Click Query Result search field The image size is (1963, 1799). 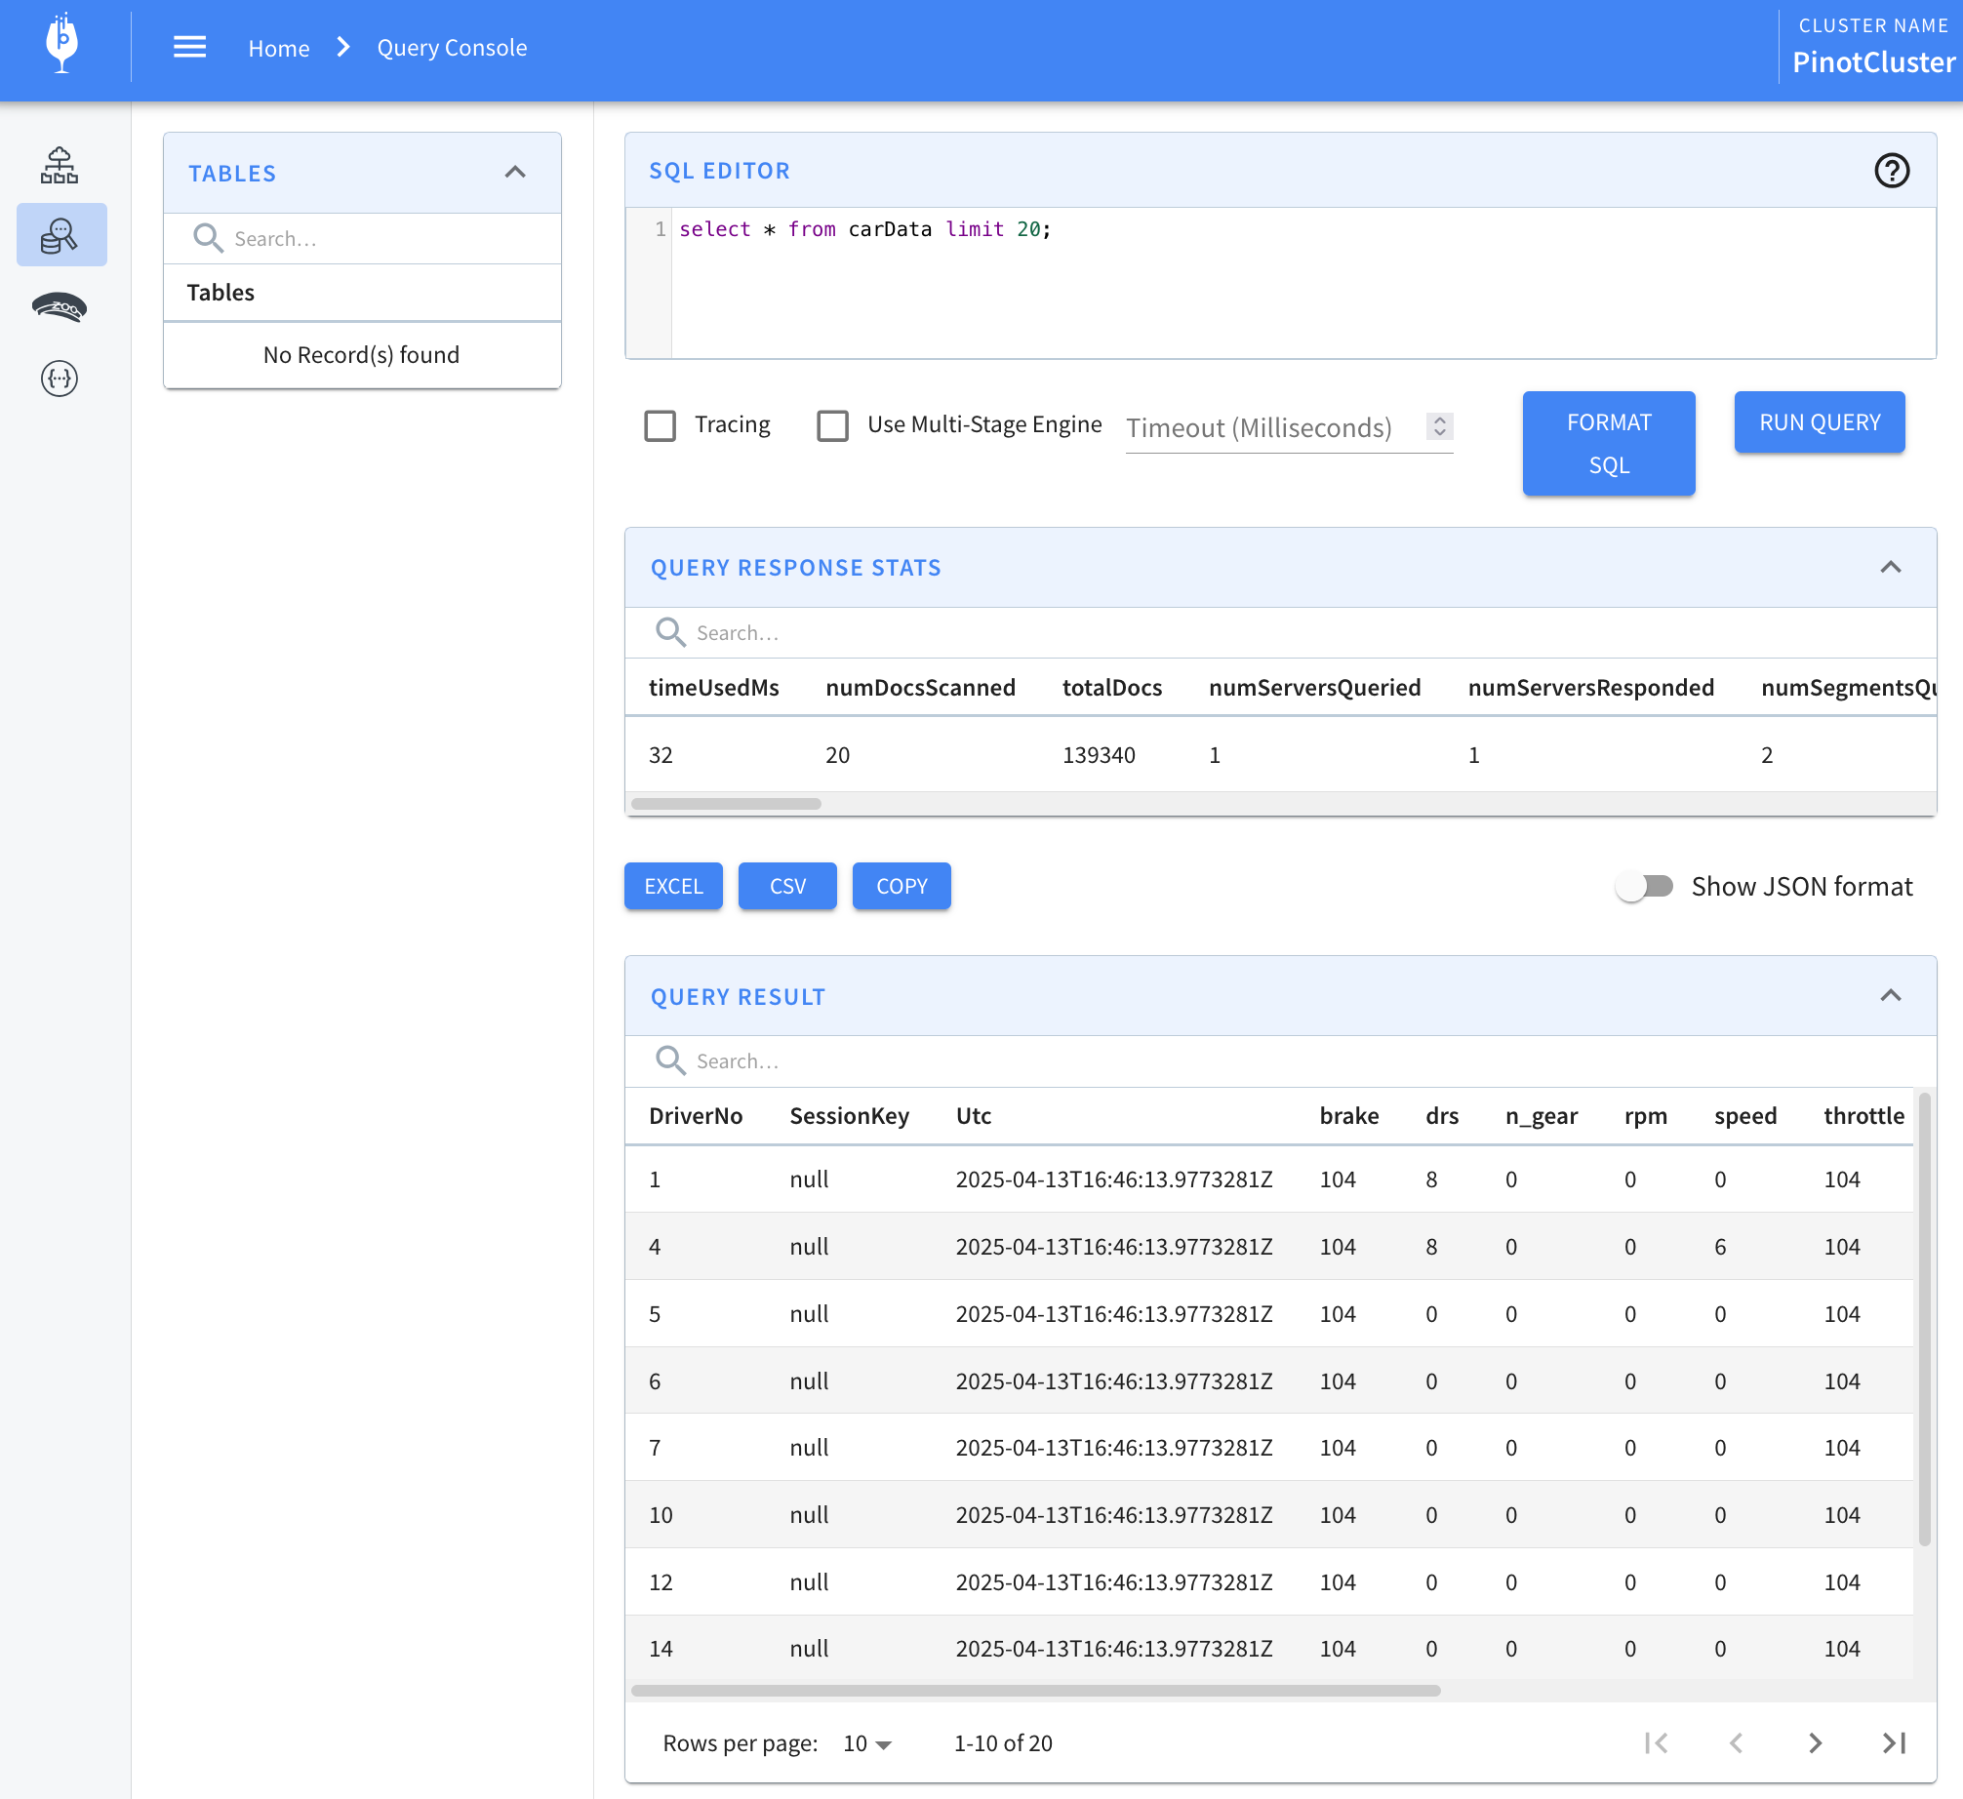pyautogui.click(x=1307, y=1061)
